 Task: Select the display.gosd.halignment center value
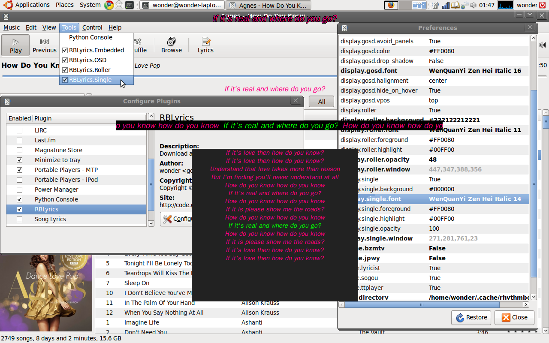coord(437,81)
